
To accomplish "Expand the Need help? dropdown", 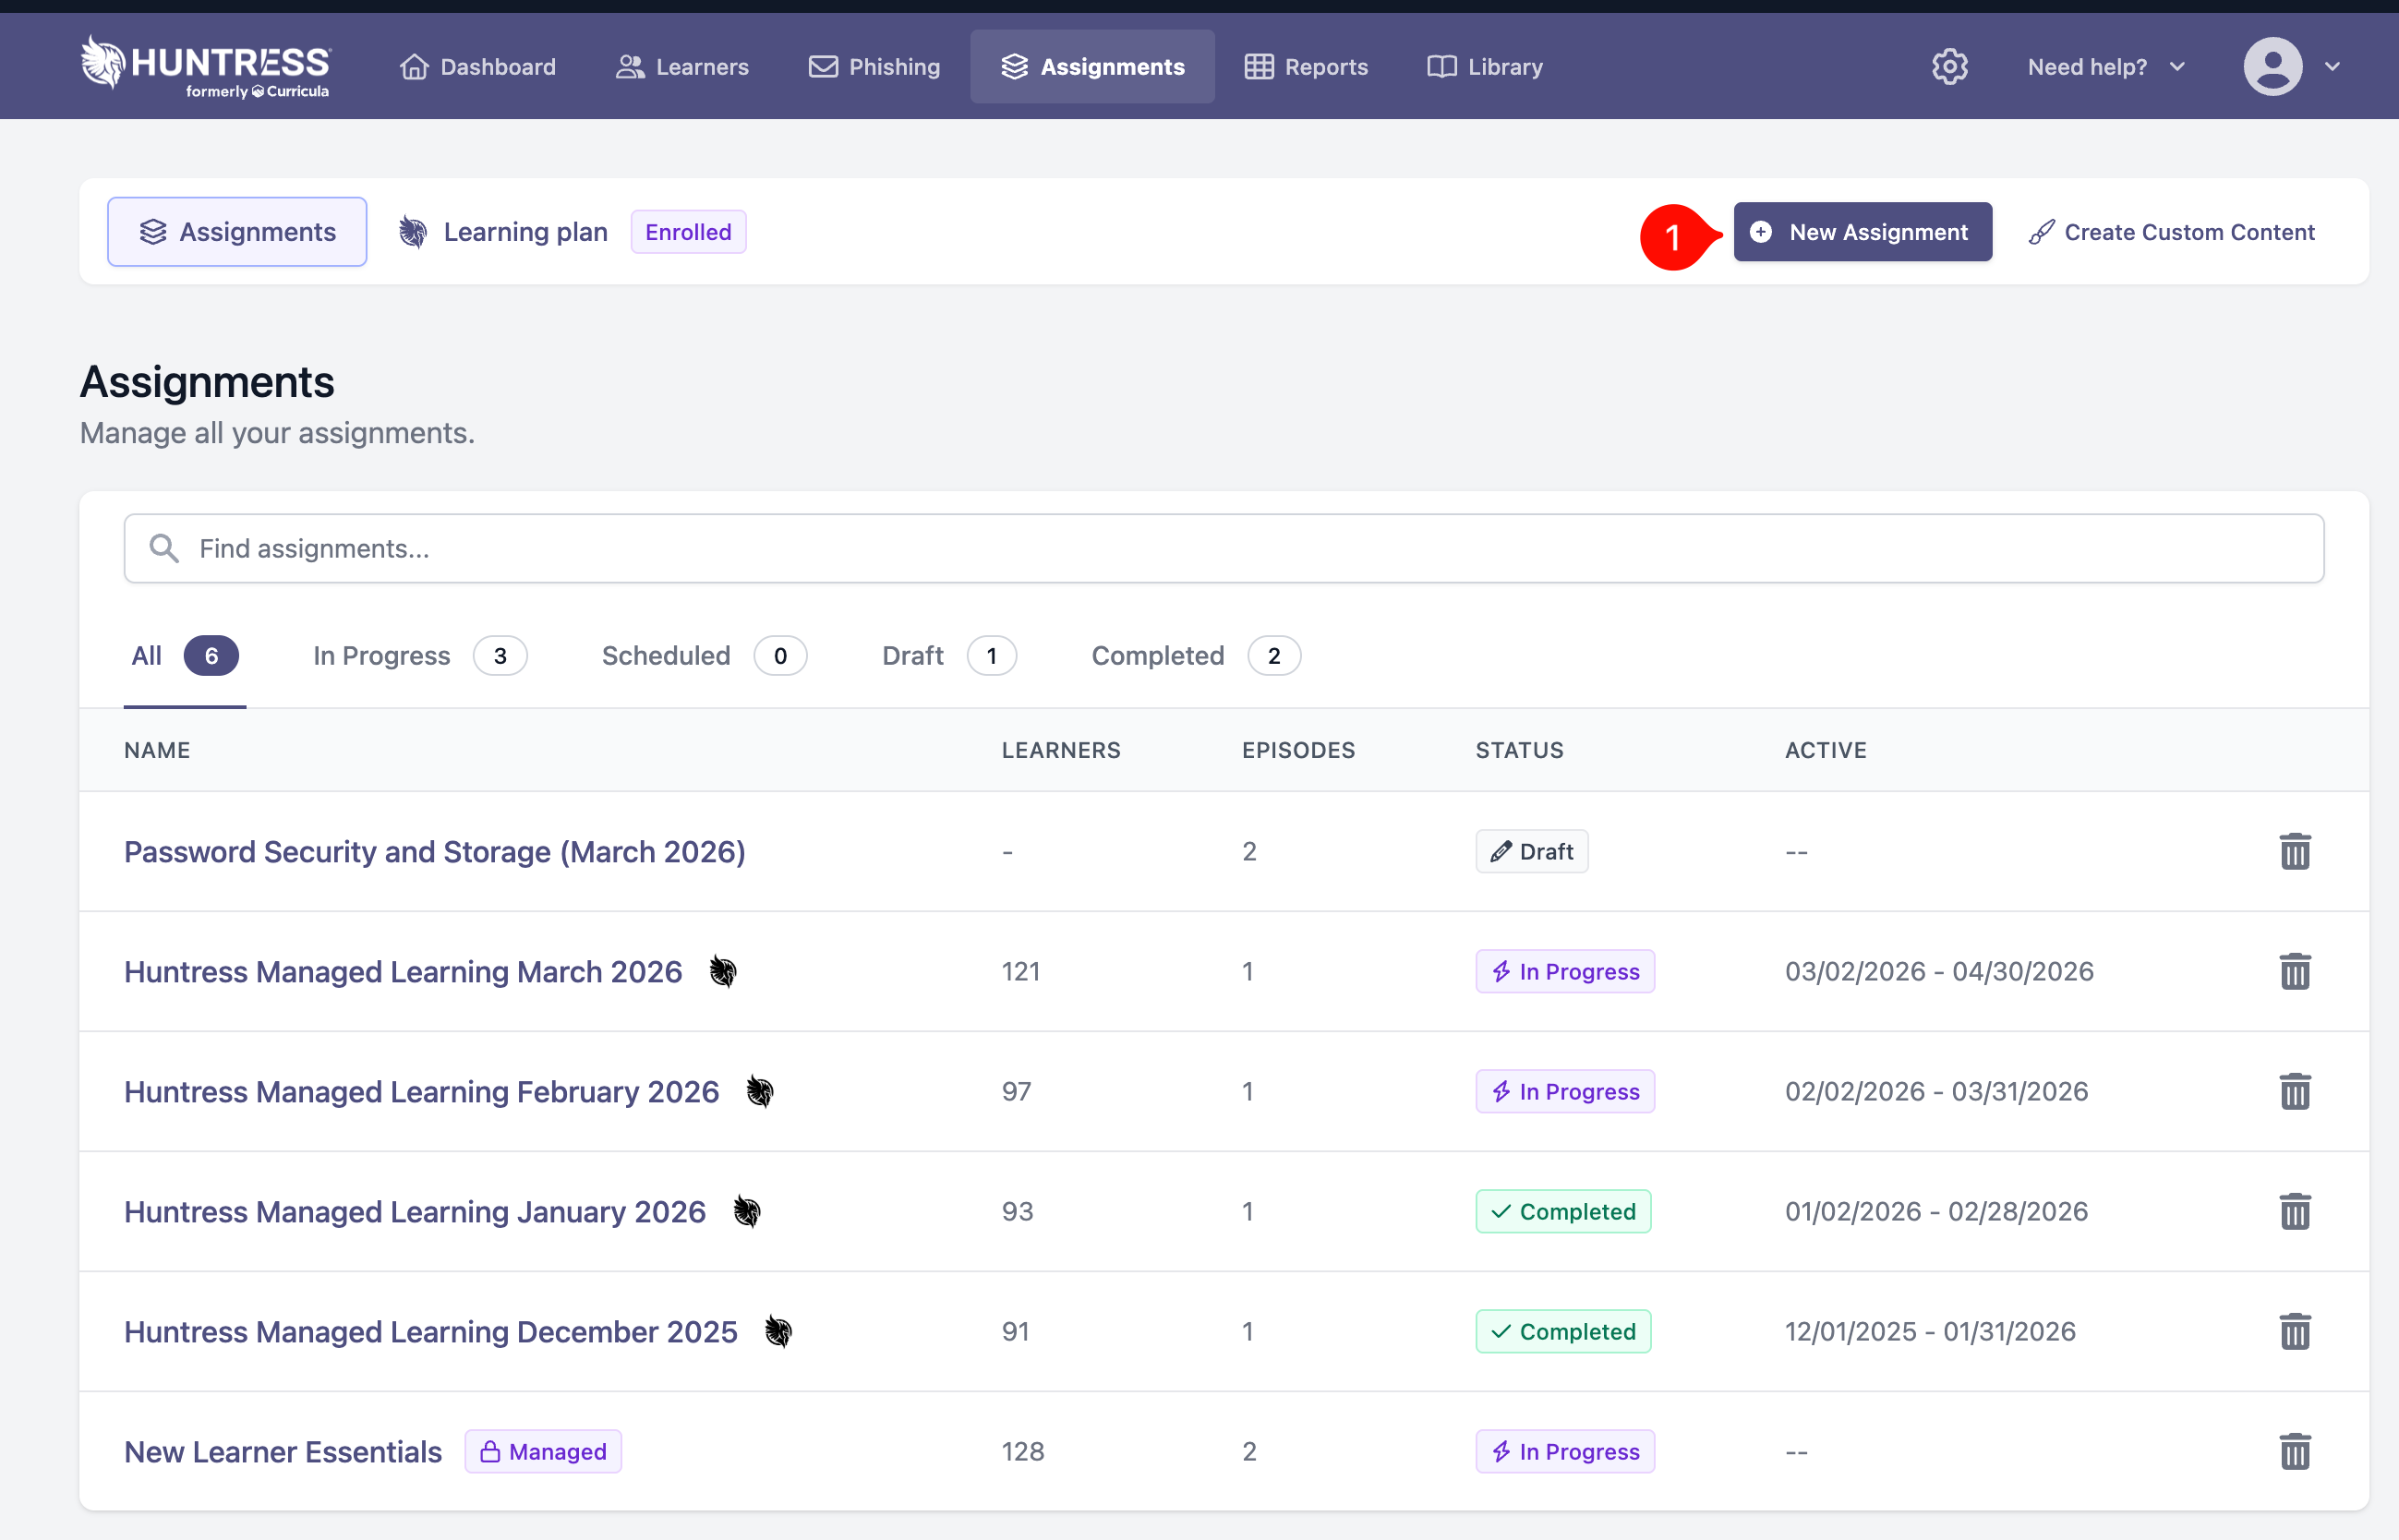I will pyautogui.click(x=2105, y=67).
